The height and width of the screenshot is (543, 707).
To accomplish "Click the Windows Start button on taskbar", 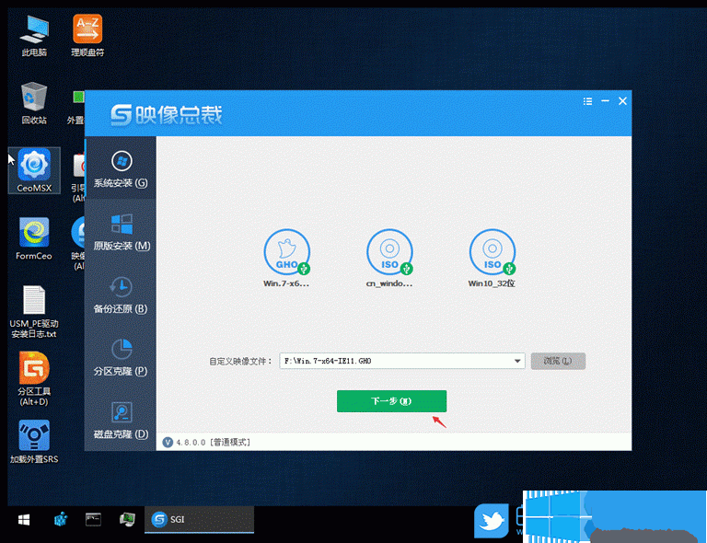I will pyautogui.click(x=24, y=520).
